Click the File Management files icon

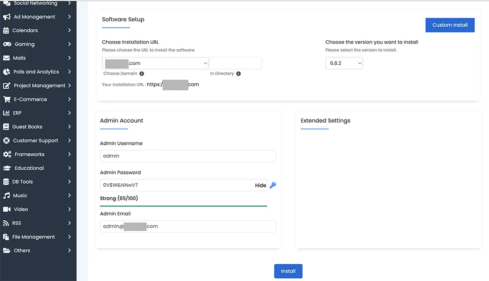pos(6,237)
